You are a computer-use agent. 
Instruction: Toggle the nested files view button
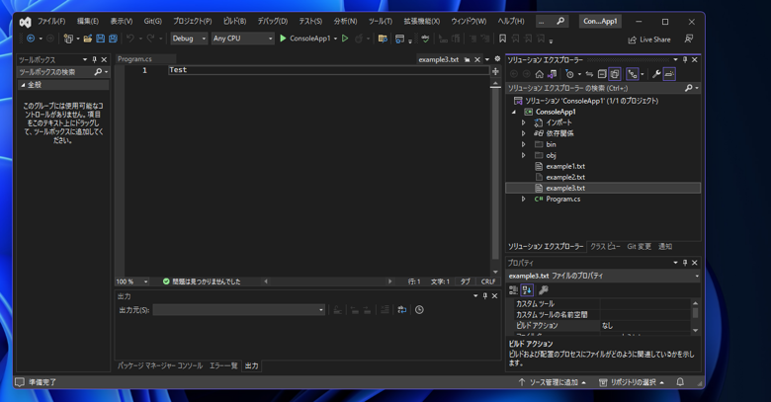click(633, 74)
